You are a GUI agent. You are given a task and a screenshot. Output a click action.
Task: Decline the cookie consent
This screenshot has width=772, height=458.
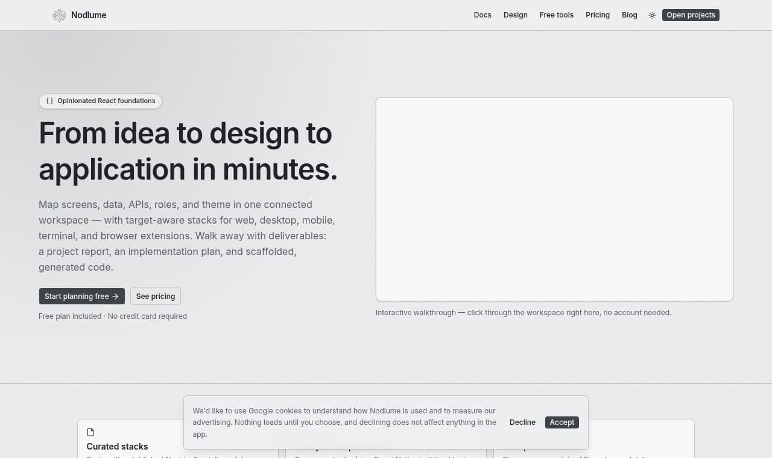[522, 422]
